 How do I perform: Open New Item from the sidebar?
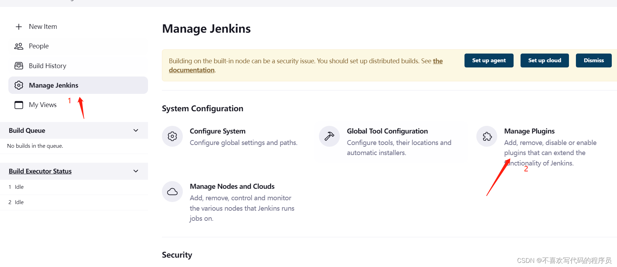[x=43, y=27]
